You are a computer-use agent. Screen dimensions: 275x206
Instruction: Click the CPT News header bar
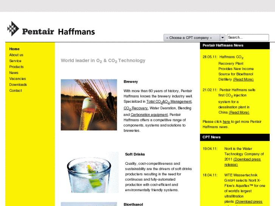235,137
